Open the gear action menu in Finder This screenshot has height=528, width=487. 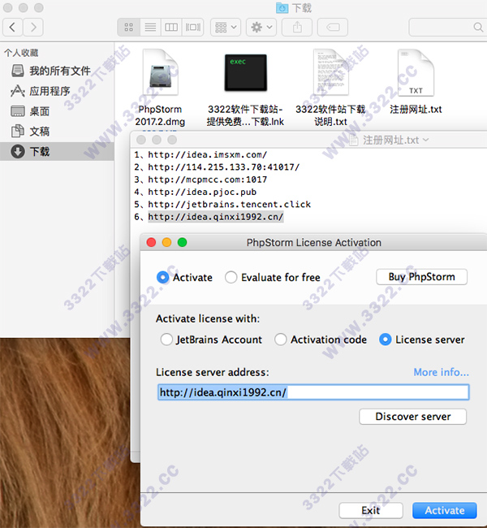click(261, 27)
